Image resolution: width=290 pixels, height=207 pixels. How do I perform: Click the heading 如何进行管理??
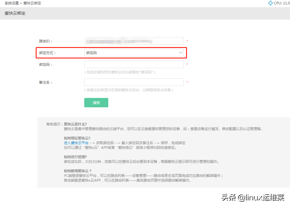[75, 157]
